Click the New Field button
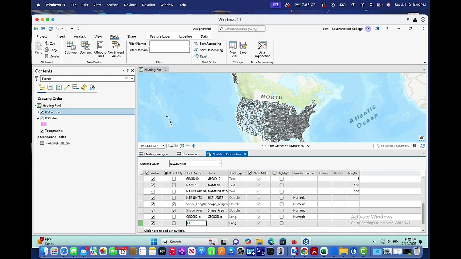 (x=233, y=49)
